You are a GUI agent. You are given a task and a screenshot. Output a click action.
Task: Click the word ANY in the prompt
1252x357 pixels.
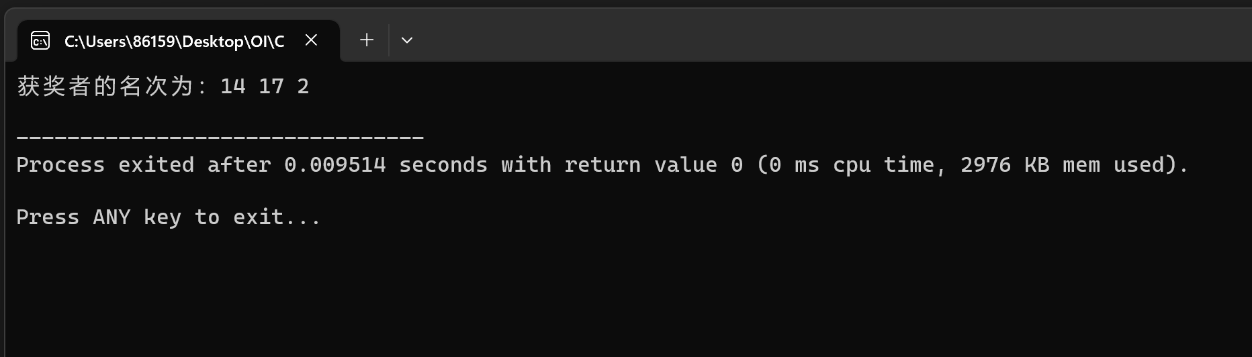tap(111, 217)
